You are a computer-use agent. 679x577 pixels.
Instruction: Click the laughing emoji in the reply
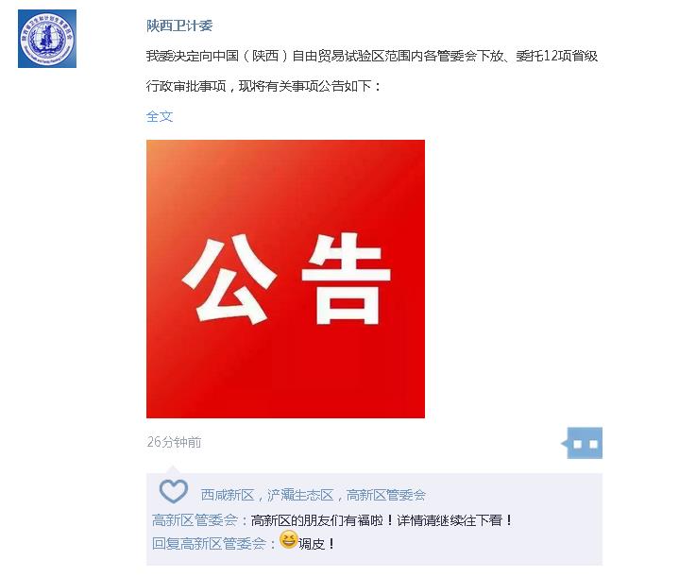pos(288,539)
